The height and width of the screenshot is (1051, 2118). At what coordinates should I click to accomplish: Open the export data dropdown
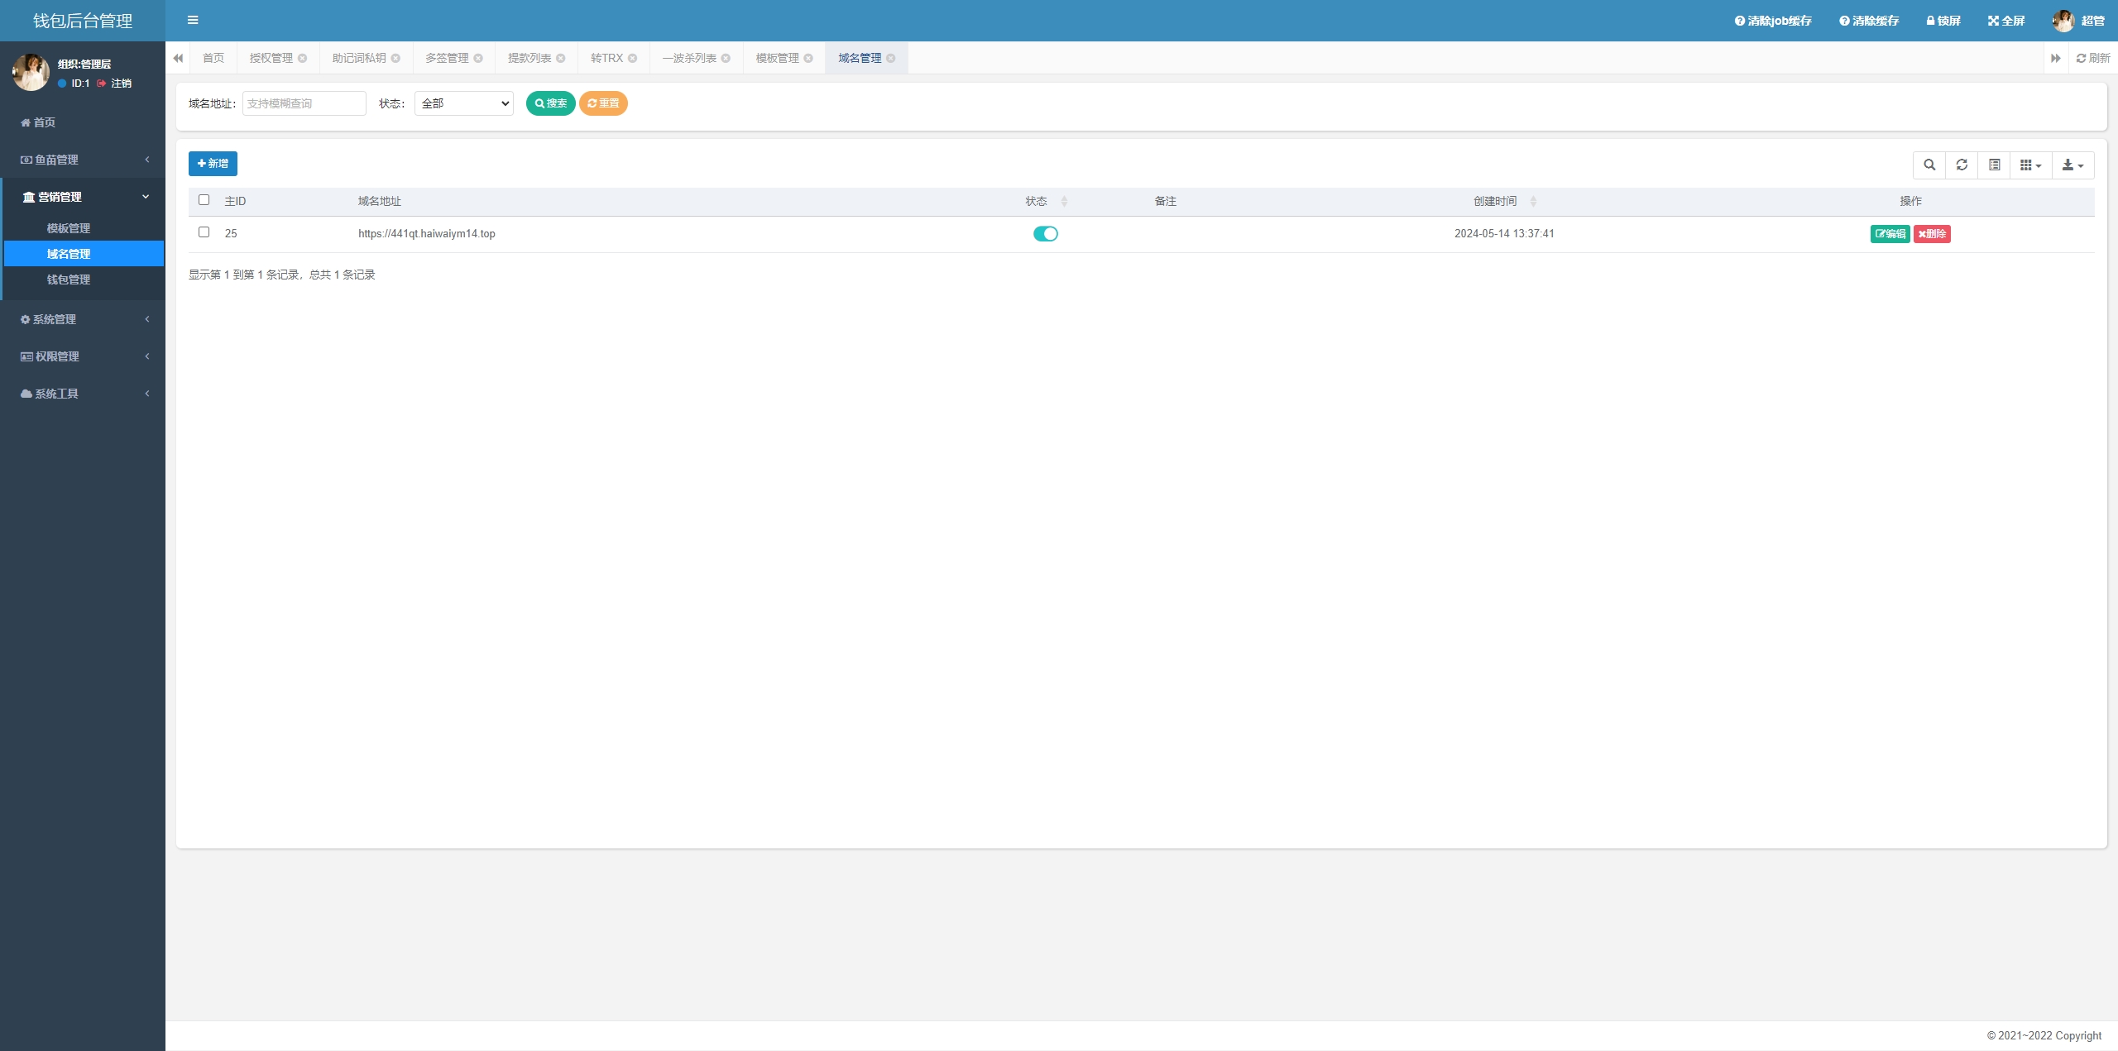2072,165
